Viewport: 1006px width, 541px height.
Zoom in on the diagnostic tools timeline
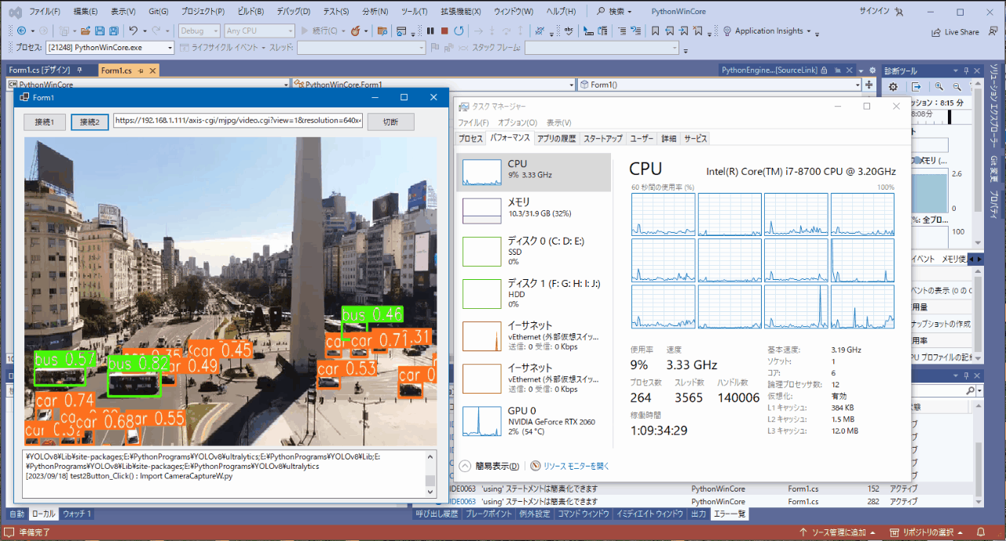click(x=939, y=86)
